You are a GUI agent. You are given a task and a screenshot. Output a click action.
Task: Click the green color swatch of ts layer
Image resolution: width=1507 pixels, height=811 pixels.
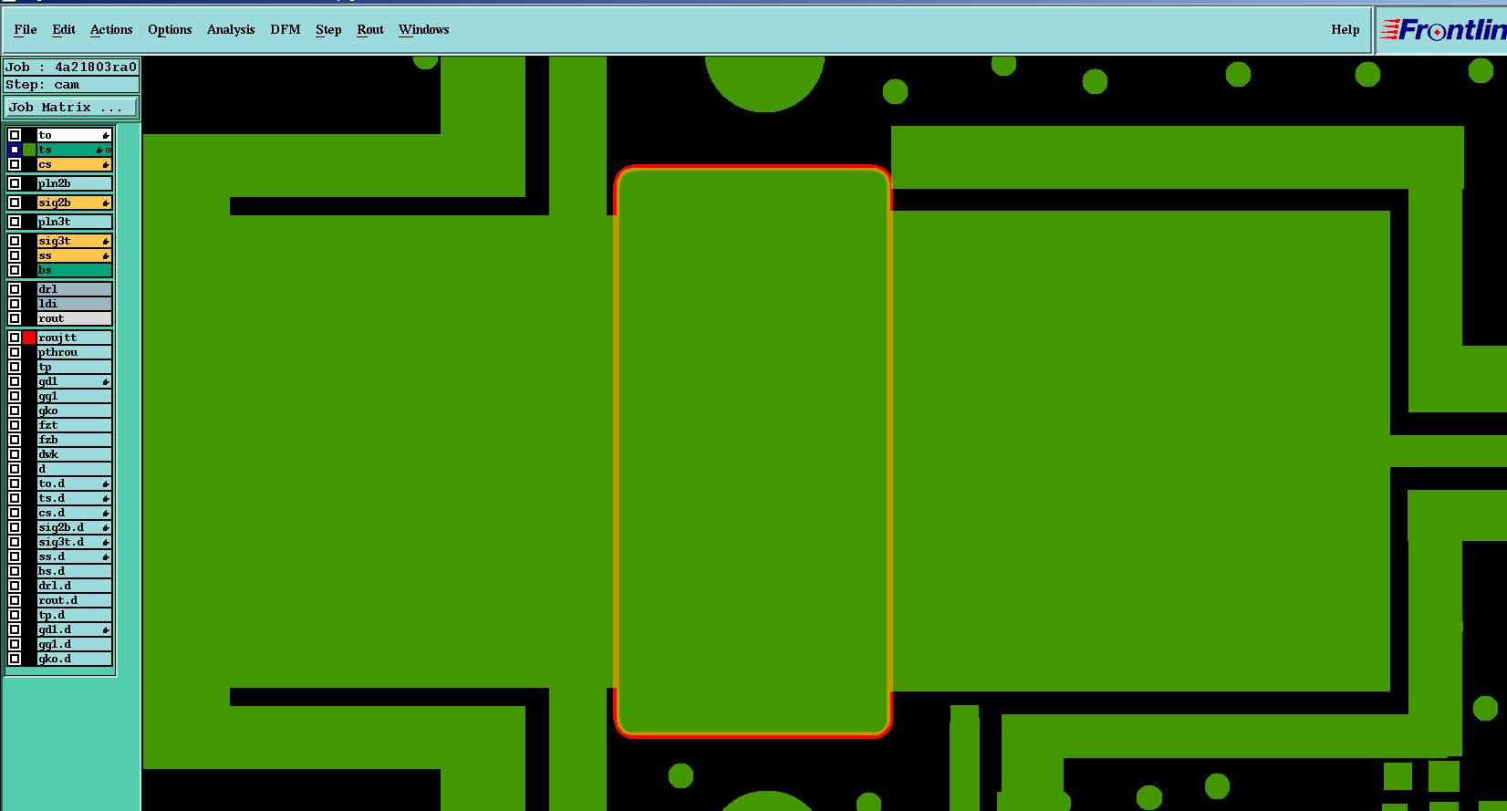point(29,150)
